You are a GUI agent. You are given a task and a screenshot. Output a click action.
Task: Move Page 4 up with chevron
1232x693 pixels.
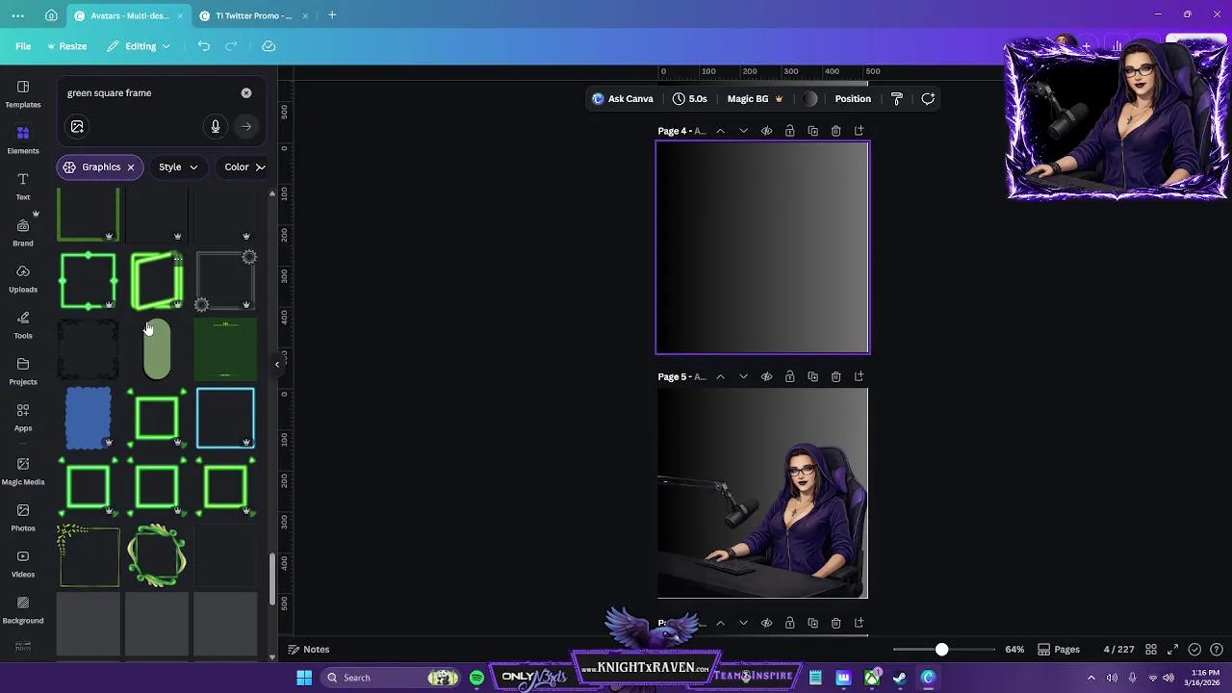click(x=720, y=131)
